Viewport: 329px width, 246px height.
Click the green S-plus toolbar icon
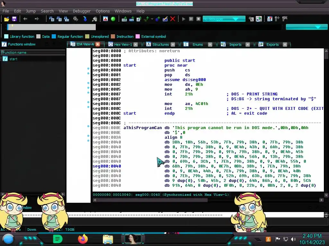[146, 19]
